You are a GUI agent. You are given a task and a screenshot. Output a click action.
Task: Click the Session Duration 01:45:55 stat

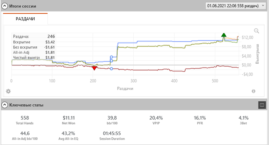point(112,135)
